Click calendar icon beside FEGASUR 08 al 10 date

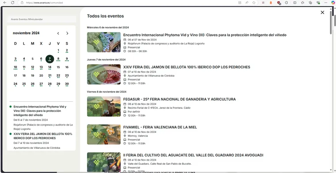click(x=125, y=104)
